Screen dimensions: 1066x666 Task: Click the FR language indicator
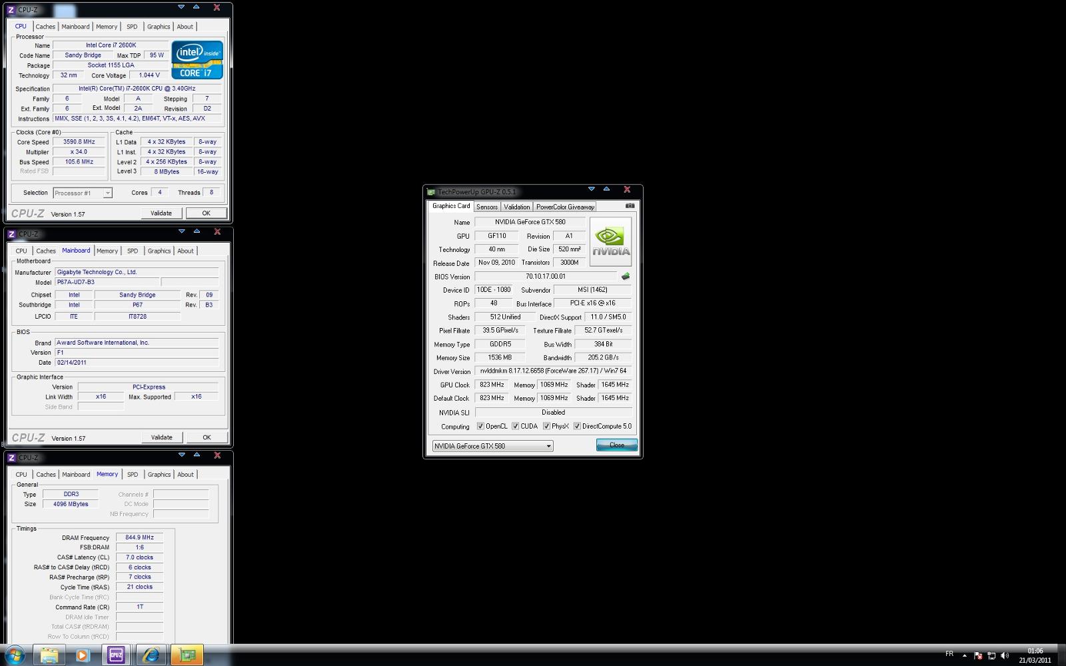[949, 654]
